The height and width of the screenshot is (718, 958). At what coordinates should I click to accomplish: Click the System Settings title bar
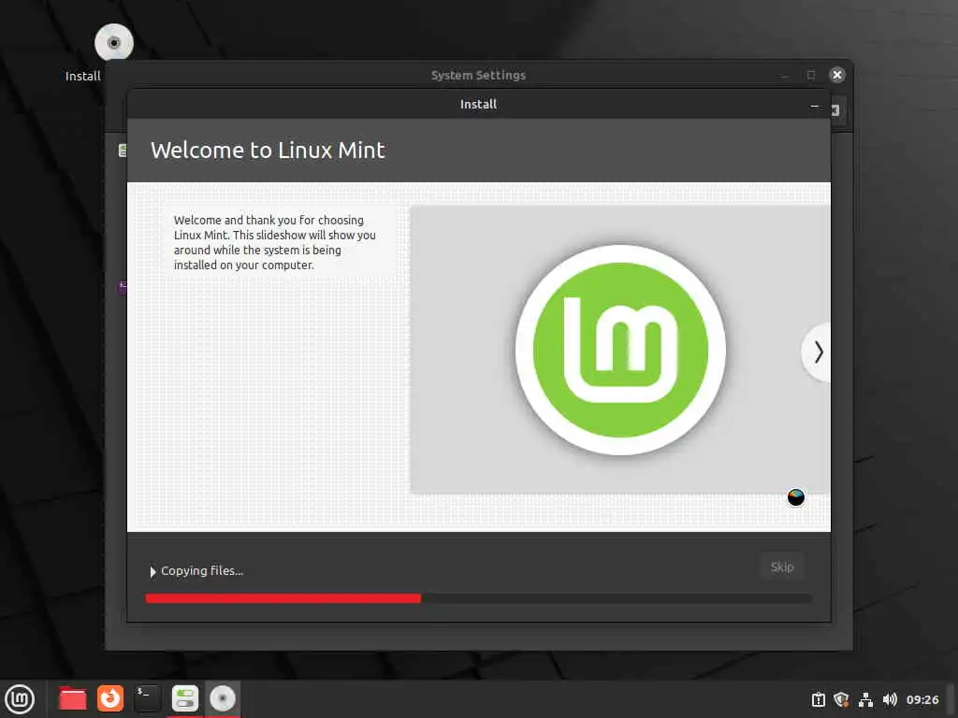pos(478,75)
